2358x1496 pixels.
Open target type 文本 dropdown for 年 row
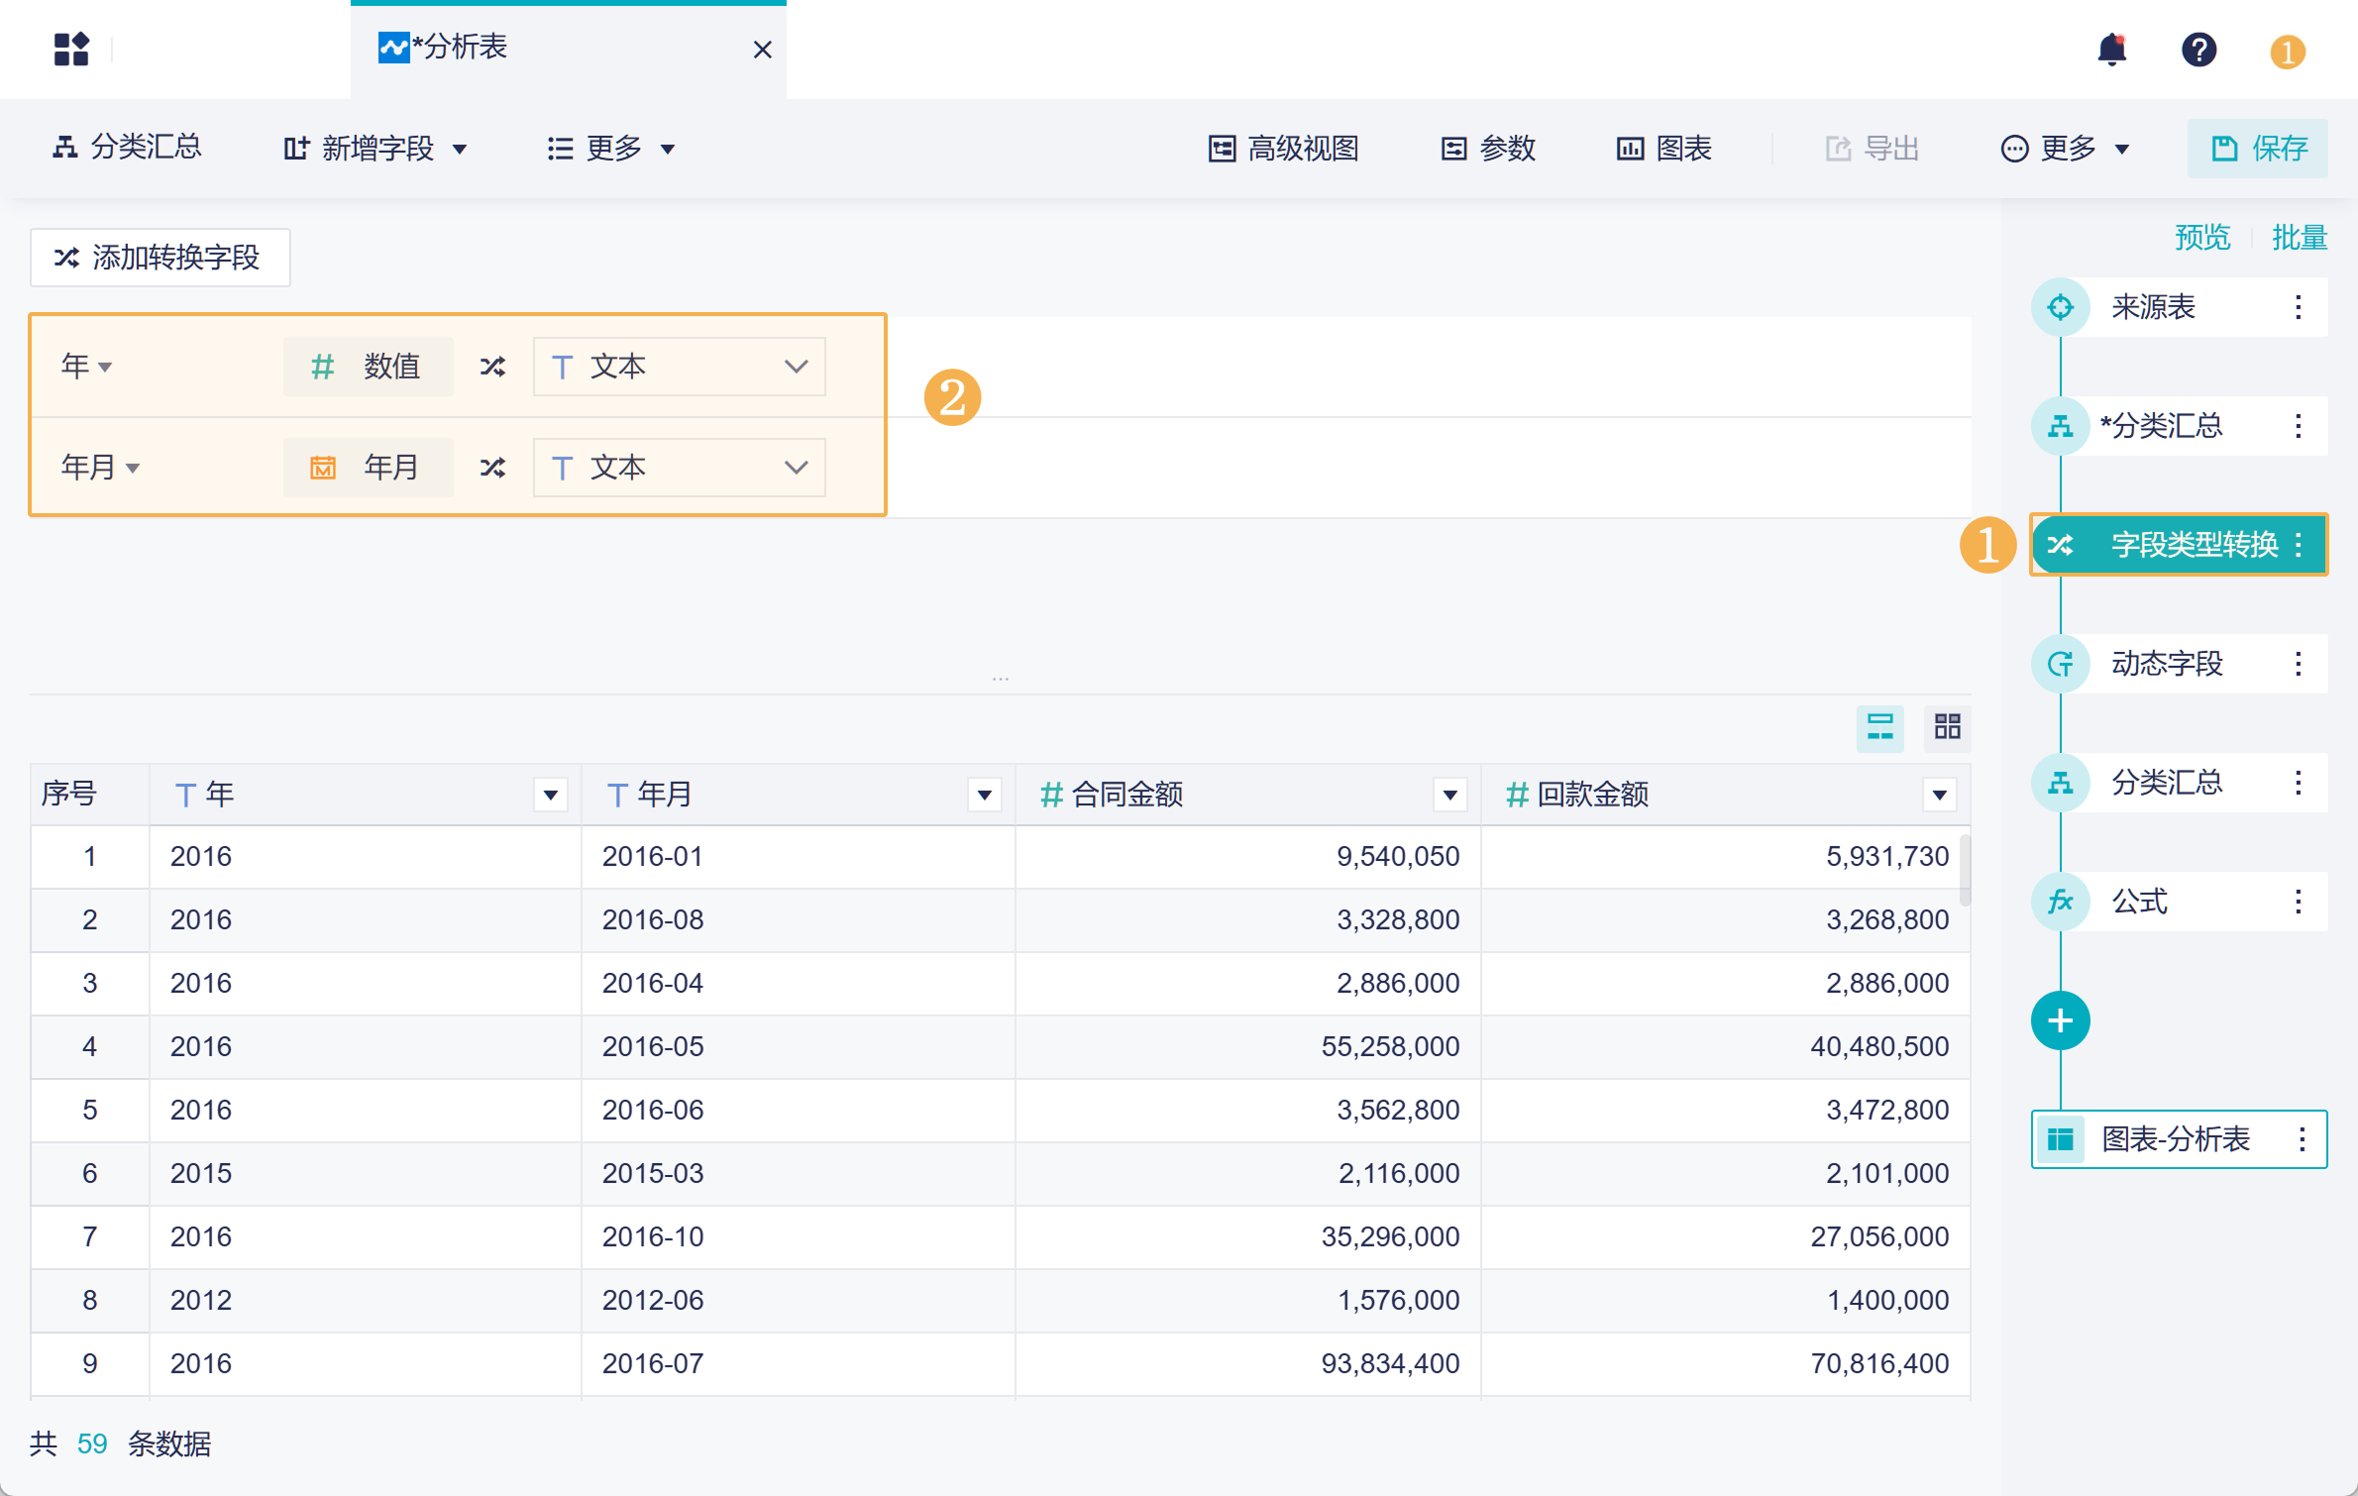click(x=679, y=367)
